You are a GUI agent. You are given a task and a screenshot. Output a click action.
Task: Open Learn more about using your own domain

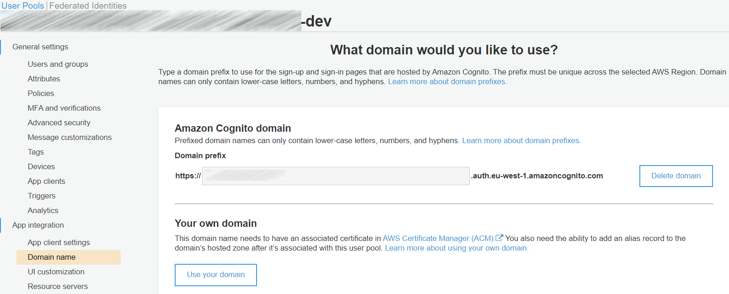click(456, 248)
